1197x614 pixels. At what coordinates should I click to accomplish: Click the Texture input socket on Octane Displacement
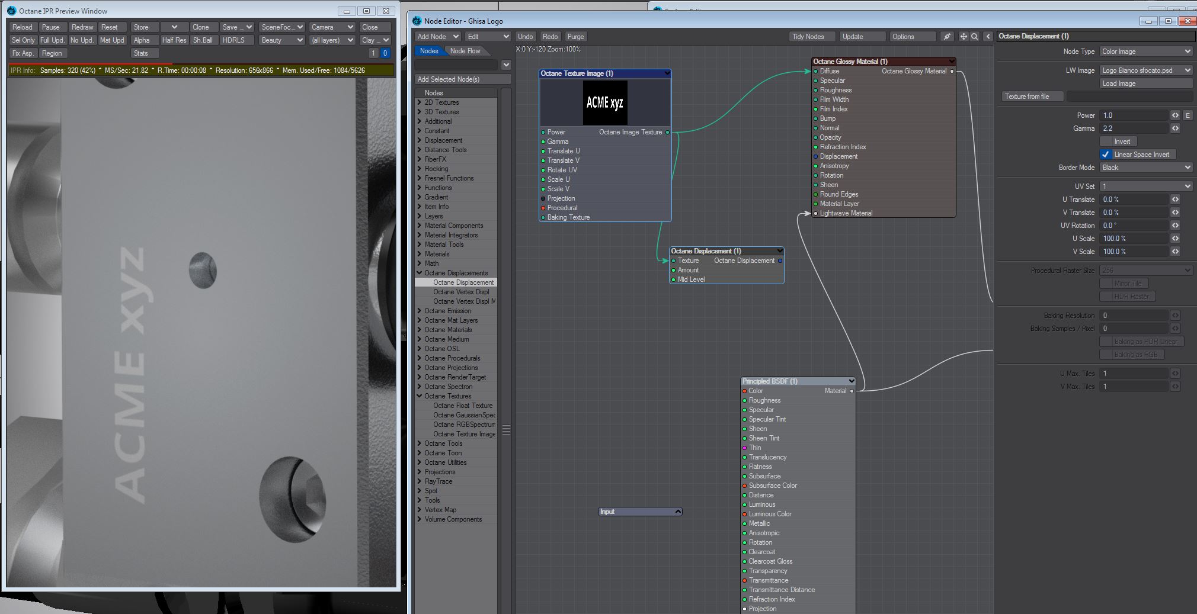pos(674,261)
